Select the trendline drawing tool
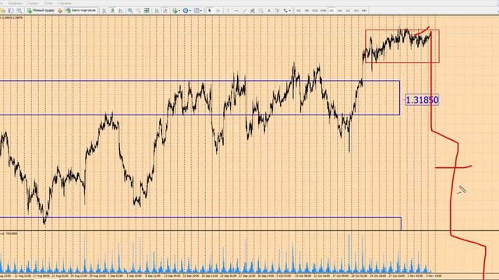 244,10
